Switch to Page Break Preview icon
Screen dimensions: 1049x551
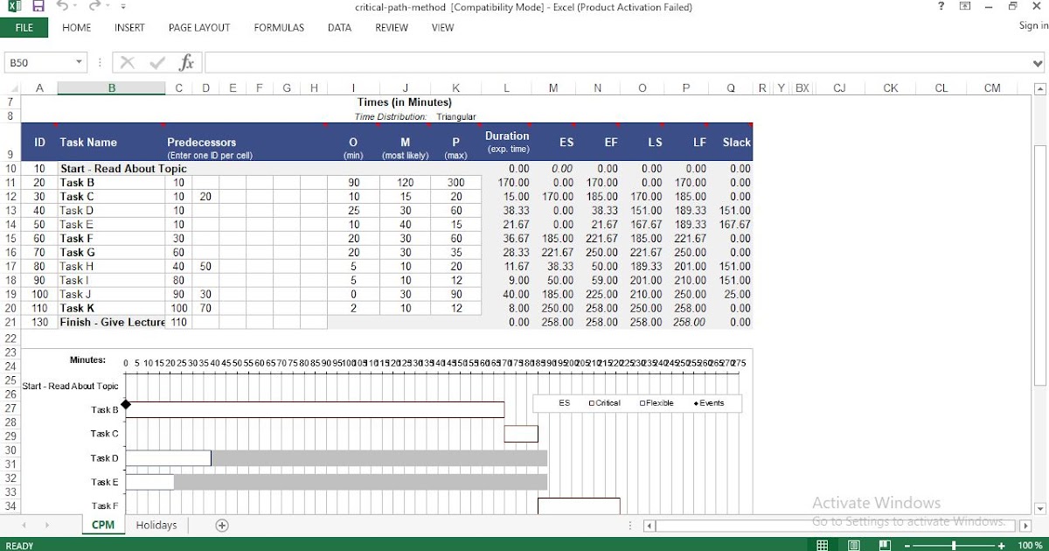click(886, 545)
